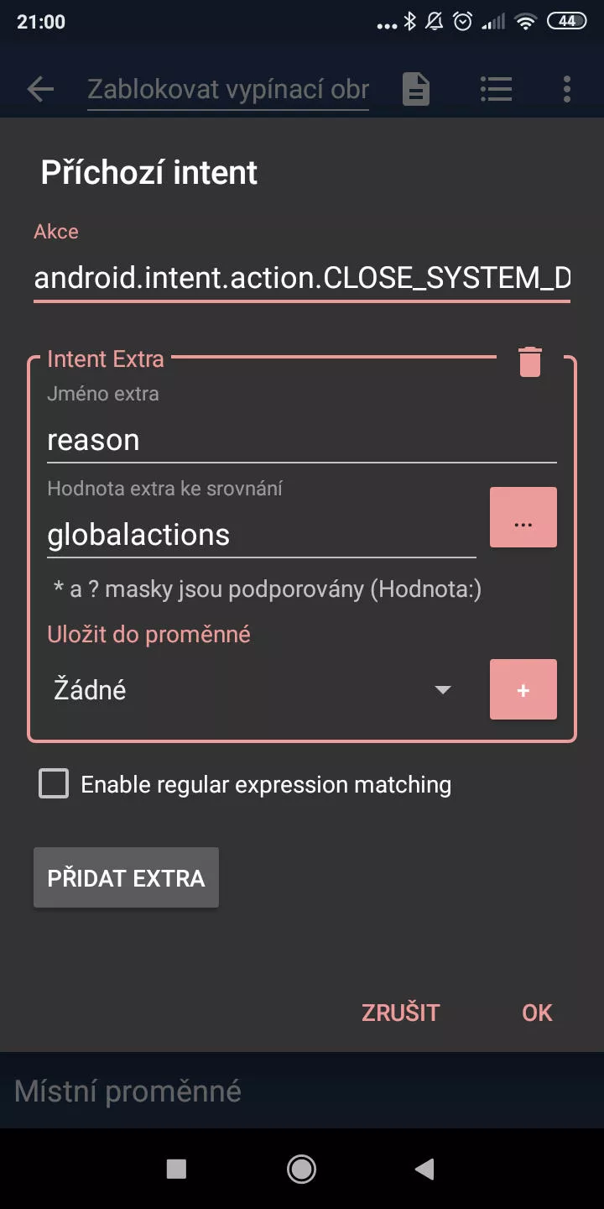Expand the Žádné variable dropdown arrow

tap(443, 690)
